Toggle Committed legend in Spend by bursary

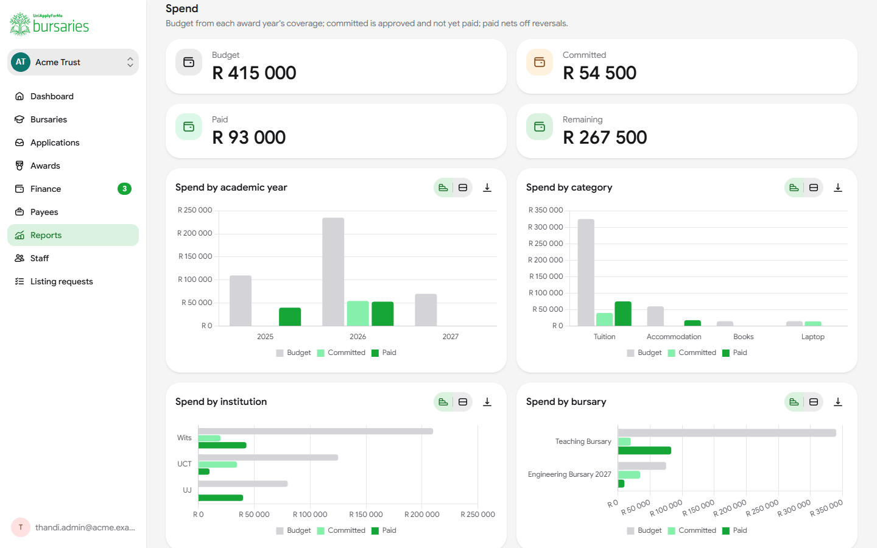coord(692,530)
